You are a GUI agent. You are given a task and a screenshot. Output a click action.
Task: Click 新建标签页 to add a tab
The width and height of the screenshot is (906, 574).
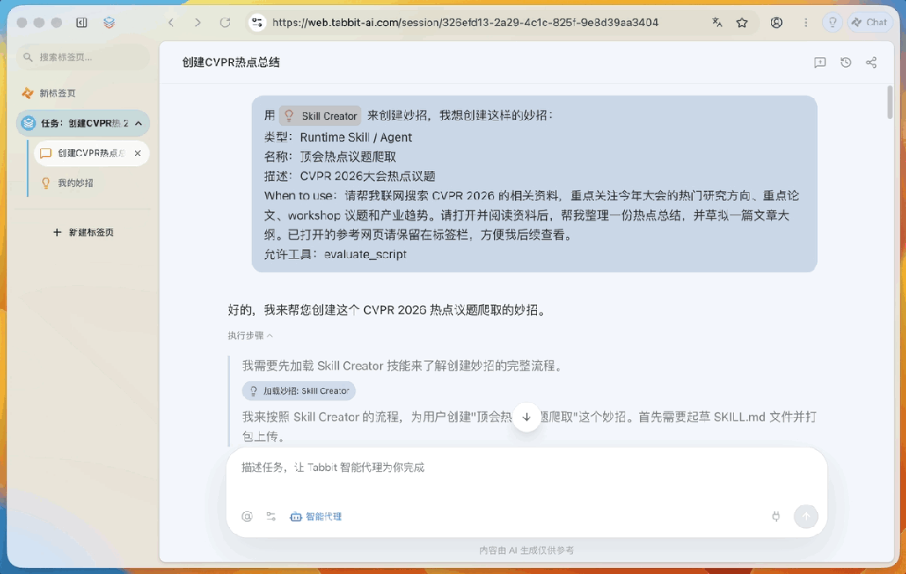84,232
